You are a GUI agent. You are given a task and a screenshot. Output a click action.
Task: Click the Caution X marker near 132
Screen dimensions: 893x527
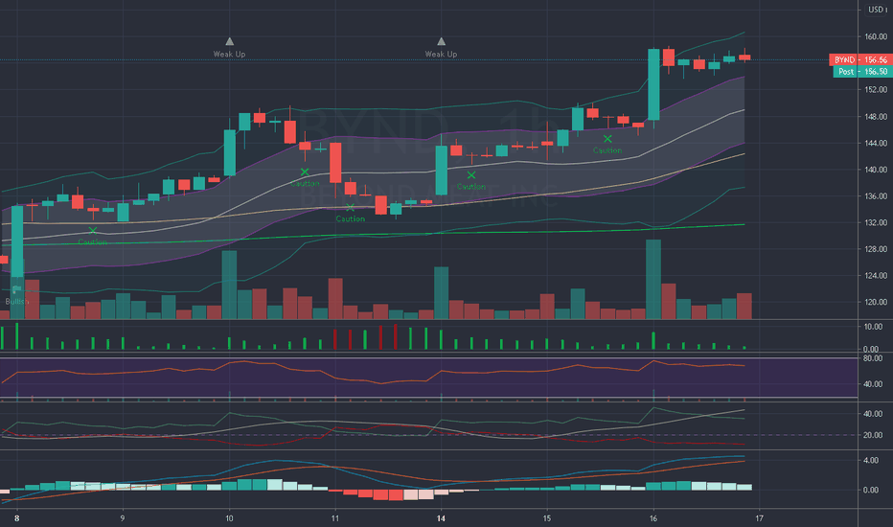pos(93,231)
